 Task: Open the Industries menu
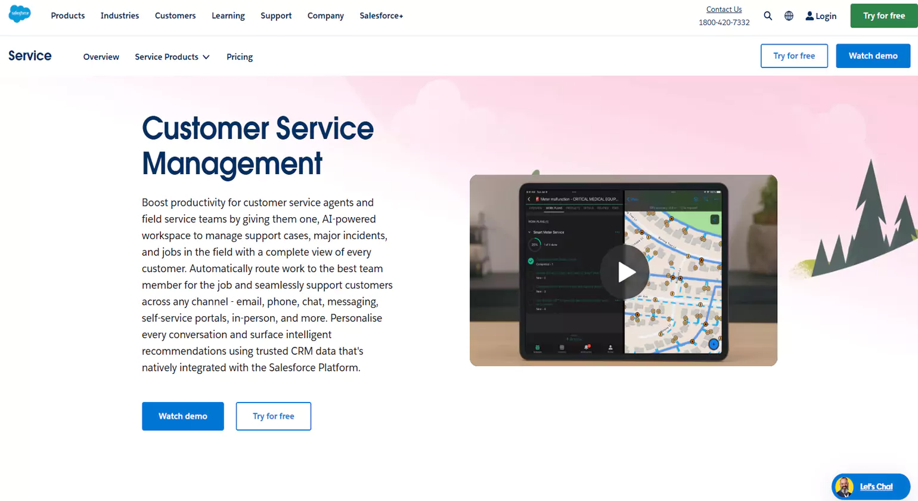click(x=119, y=16)
